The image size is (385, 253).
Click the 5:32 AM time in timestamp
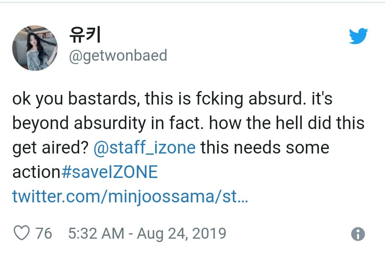[x=96, y=233]
